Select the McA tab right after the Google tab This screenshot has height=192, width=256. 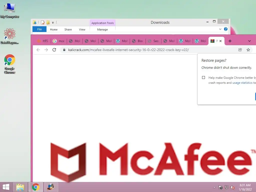(74, 41)
